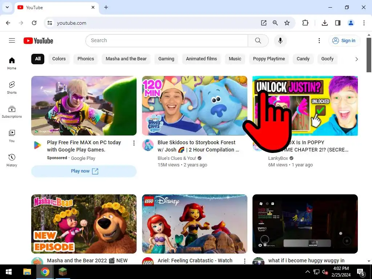The height and width of the screenshot is (279, 372).
Task: Open options for Free Fire MAX ad
Action: pos(134,143)
